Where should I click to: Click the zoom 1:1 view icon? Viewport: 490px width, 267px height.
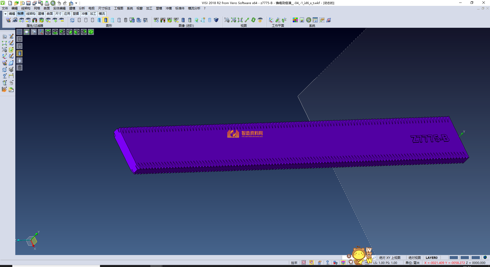point(240,20)
